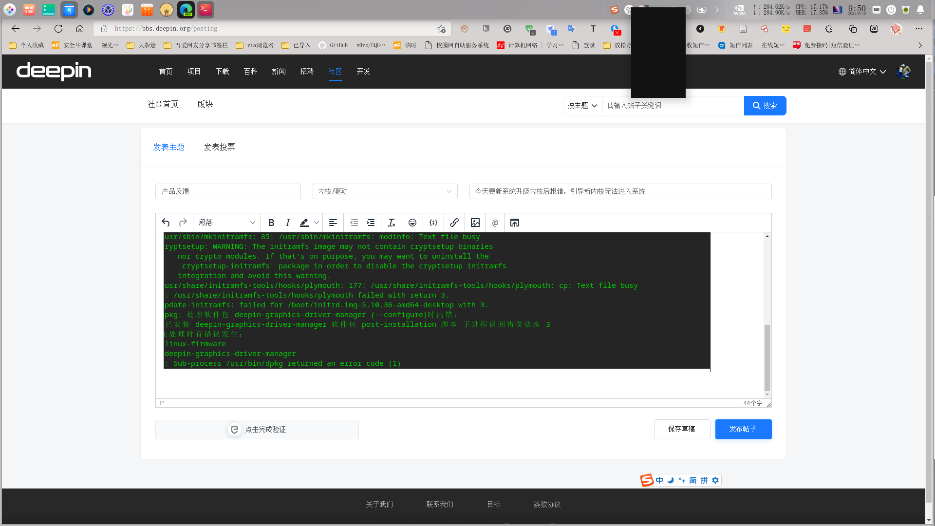
Task: Open the 内核/驱动 category dropdown
Action: (x=385, y=191)
